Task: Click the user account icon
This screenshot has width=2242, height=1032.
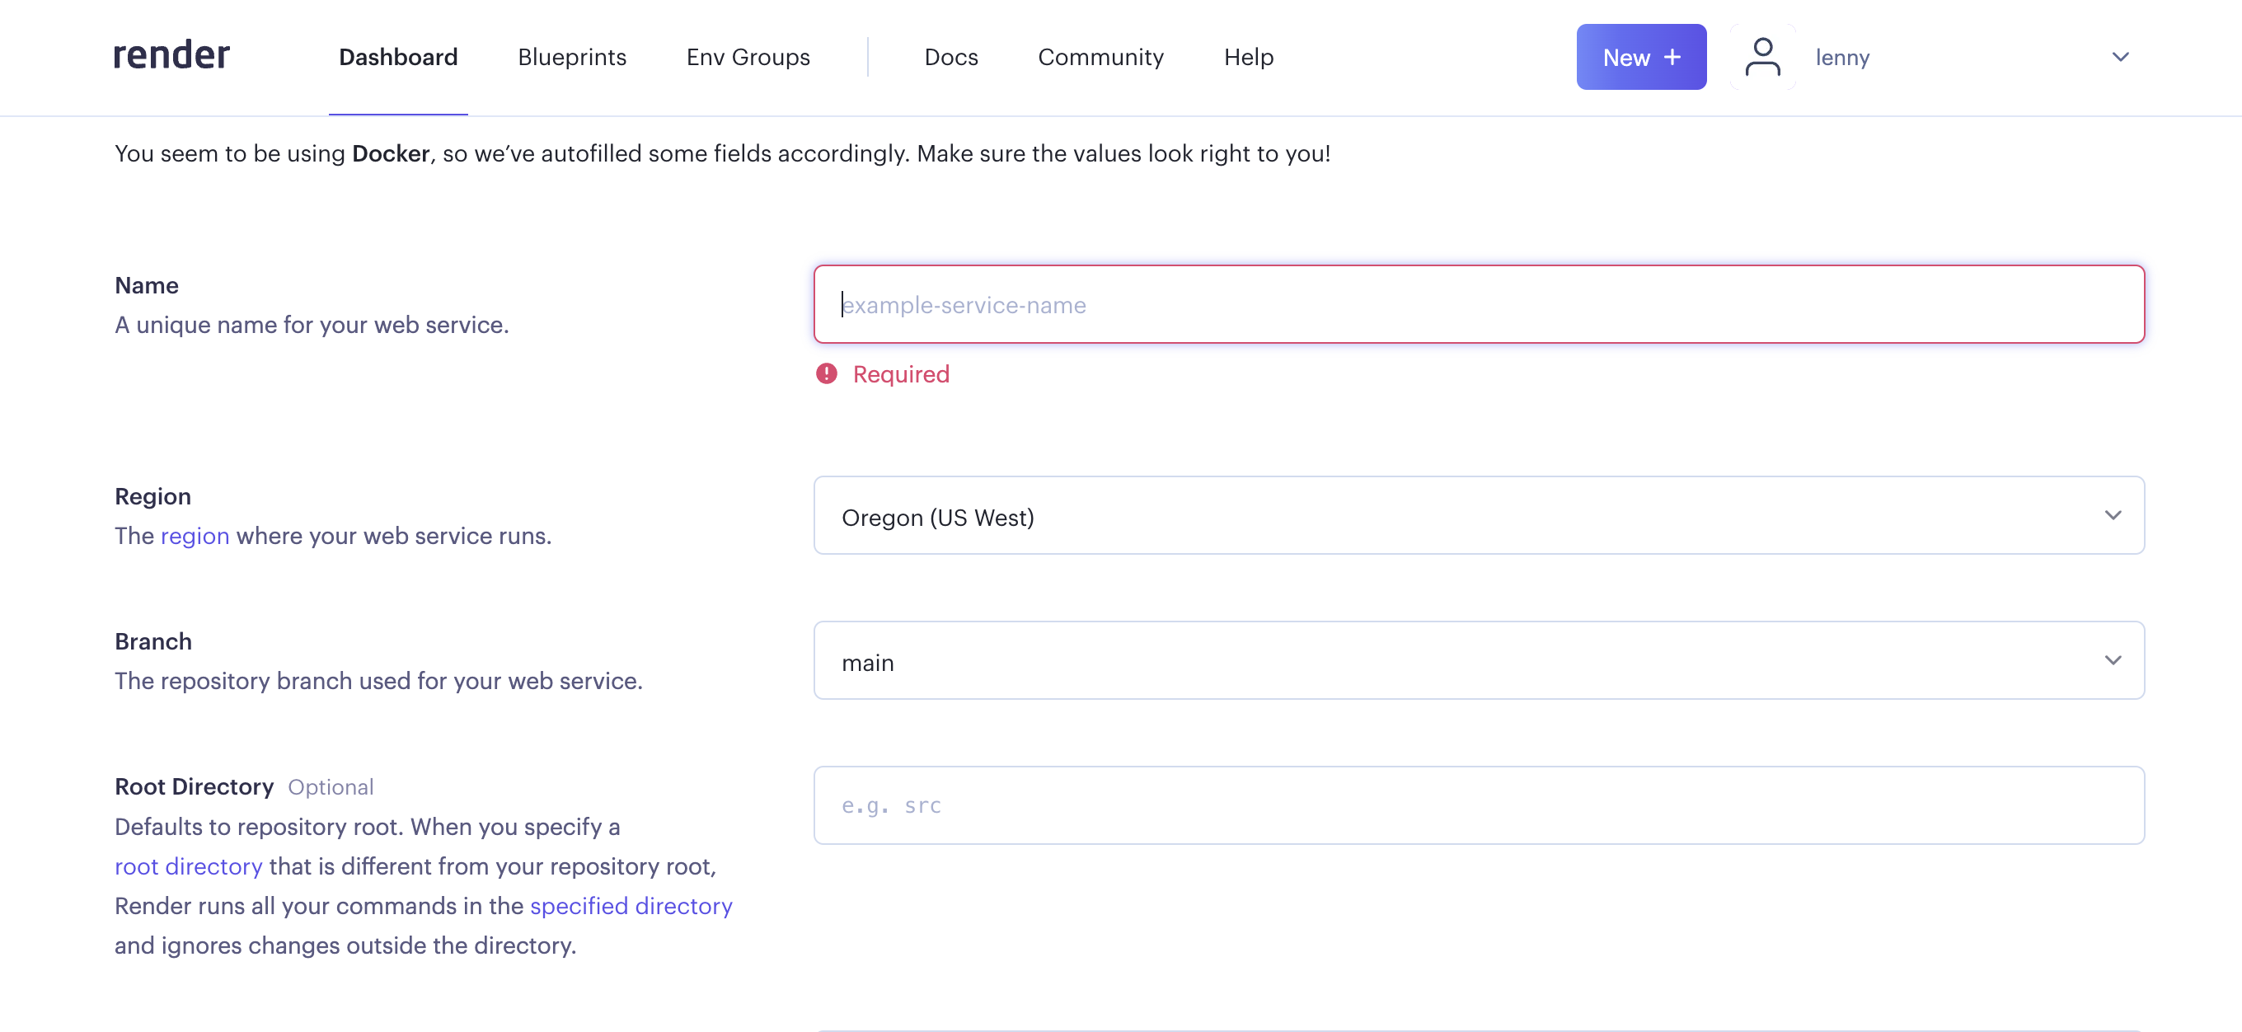Action: click(1761, 57)
